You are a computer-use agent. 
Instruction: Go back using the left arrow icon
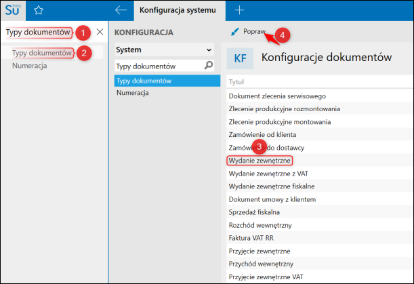[121, 10]
